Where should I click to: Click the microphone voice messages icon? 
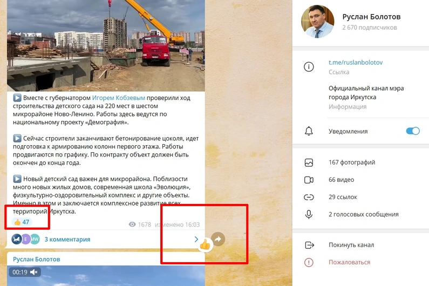[309, 214]
